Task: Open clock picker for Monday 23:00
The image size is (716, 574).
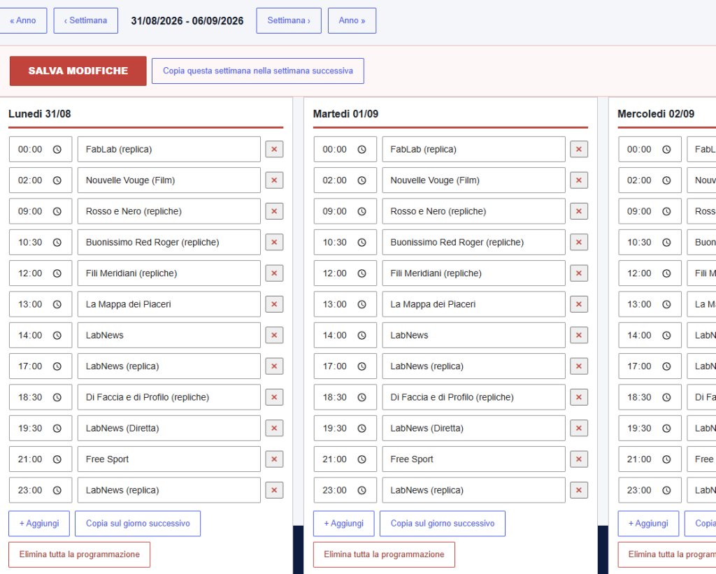Action: [57, 490]
